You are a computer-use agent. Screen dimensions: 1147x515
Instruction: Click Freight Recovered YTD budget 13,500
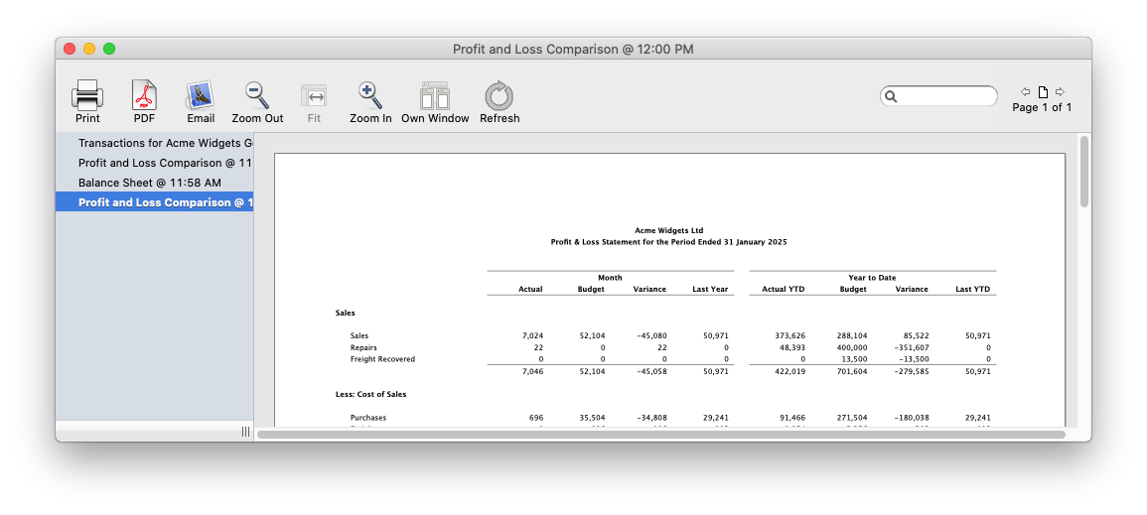point(854,359)
